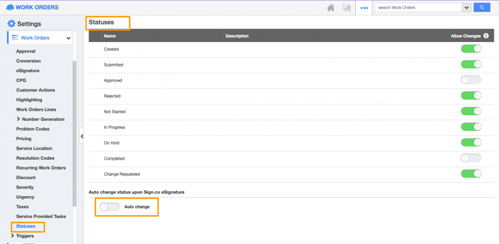Click the home icon in top bar
The image size is (499, 244).
pos(330,7)
